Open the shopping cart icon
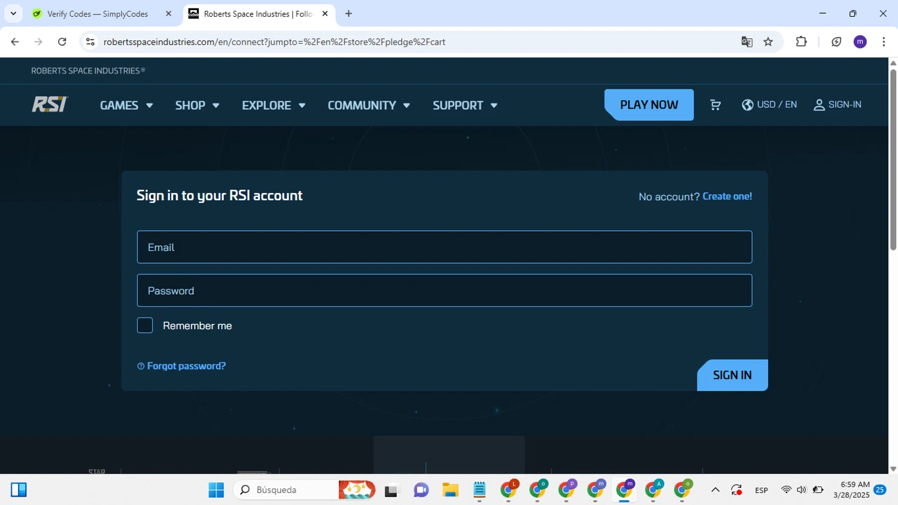This screenshot has height=505, width=898. pos(715,105)
